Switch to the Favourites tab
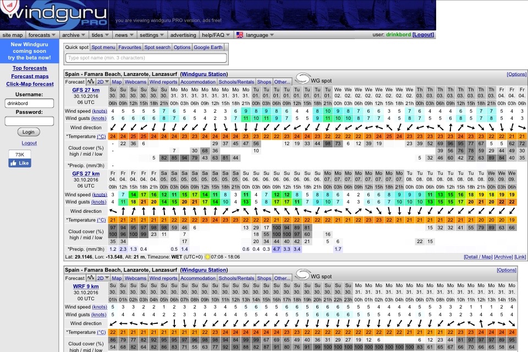Screen dimensions: 528x352 (130, 47)
